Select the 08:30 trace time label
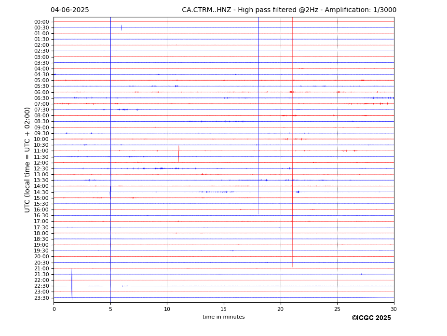 point(41,122)
